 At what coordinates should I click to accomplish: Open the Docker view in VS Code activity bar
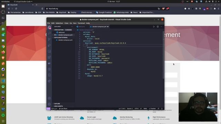pyautogui.click(x=49, y=63)
